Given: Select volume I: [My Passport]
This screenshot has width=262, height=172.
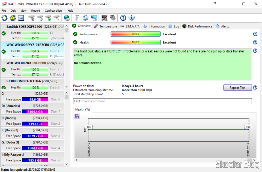Looking at the screenshot, I should (33, 157).
